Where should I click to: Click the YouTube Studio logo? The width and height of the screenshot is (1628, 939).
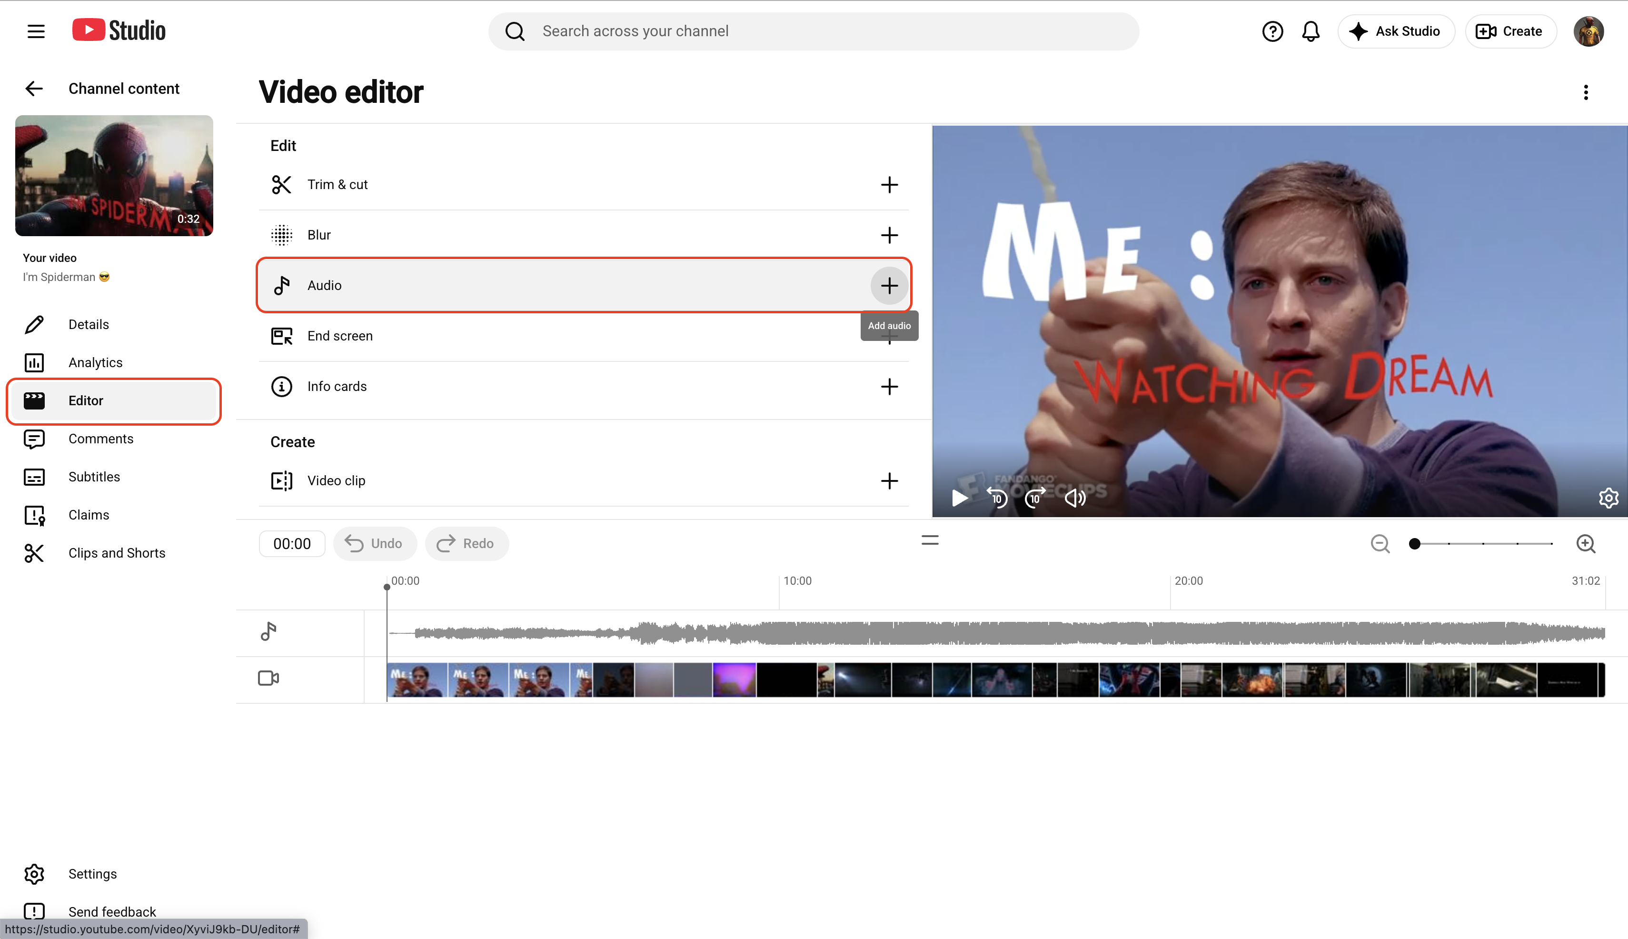click(119, 30)
